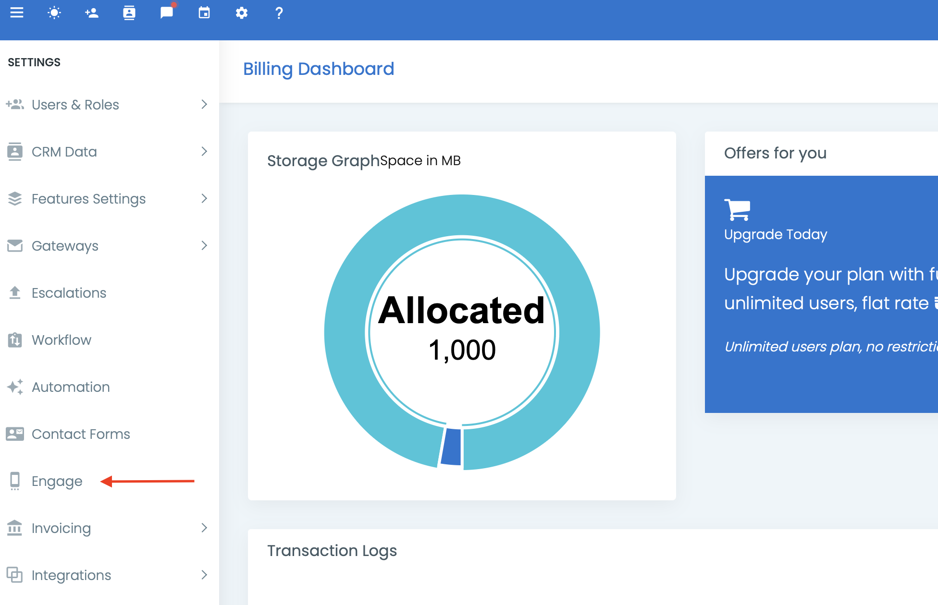Click the Billing Dashboard heading
938x605 pixels.
tap(319, 69)
